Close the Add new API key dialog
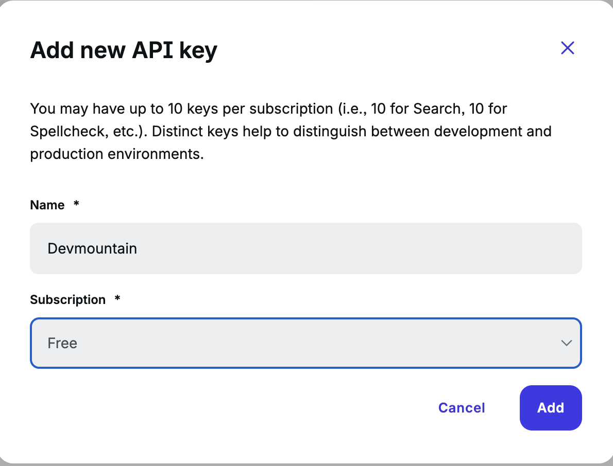613x466 pixels. 567,48
